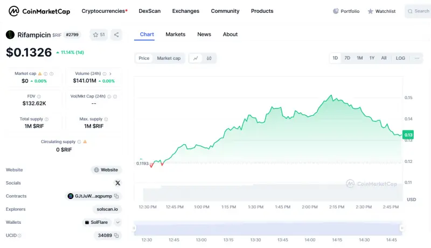This screenshot has width=431, height=248.
Task: Click the chart time range slider
Action: click(268, 229)
